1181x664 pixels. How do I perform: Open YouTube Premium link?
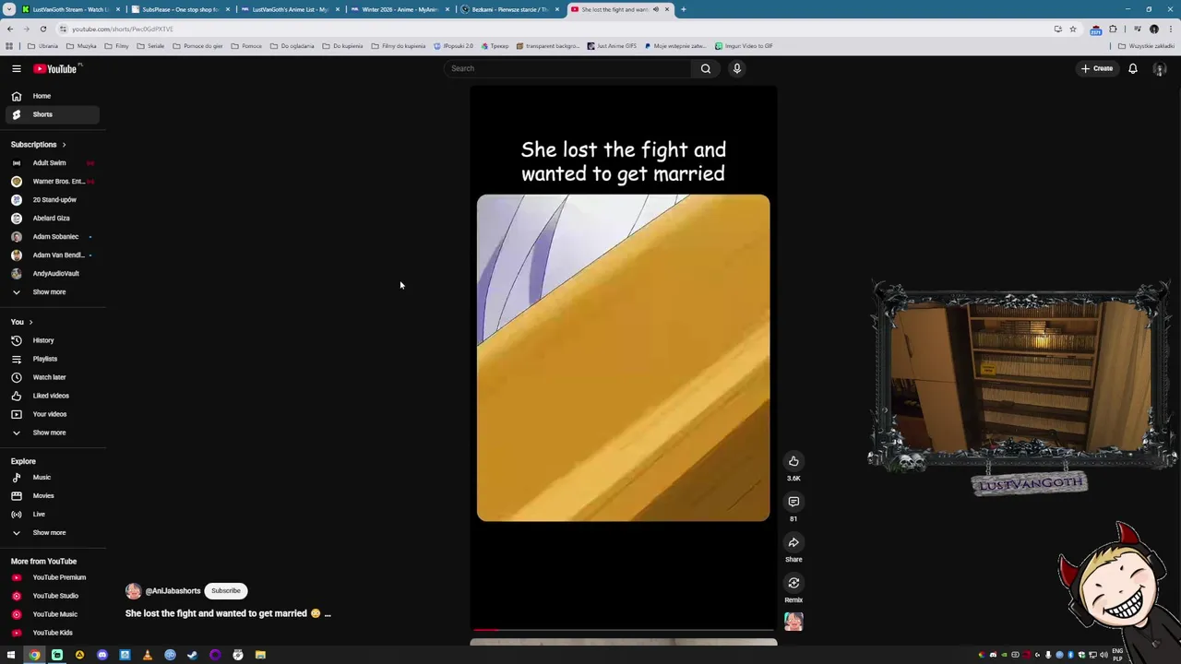pyautogui.click(x=51, y=577)
